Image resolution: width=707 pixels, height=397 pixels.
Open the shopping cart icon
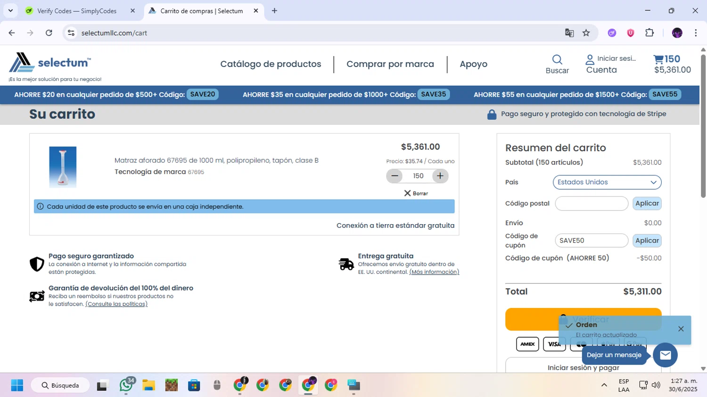click(x=658, y=59)
